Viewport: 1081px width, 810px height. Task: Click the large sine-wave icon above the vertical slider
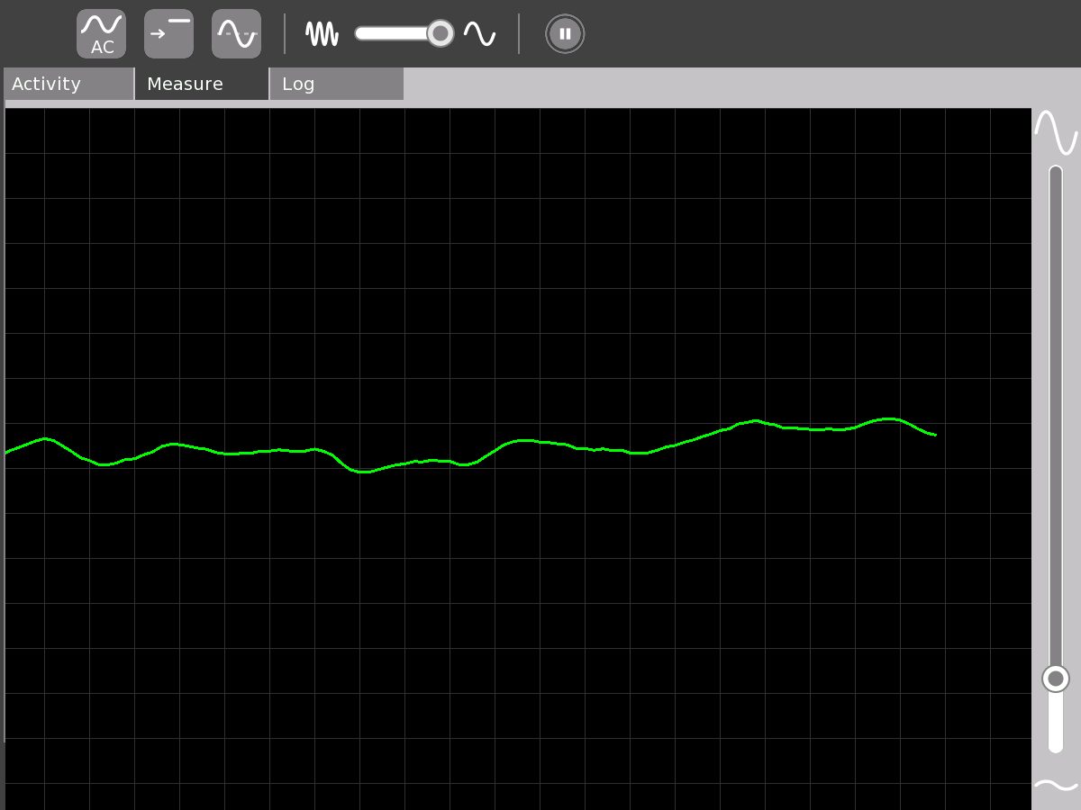pos(1055,132)
